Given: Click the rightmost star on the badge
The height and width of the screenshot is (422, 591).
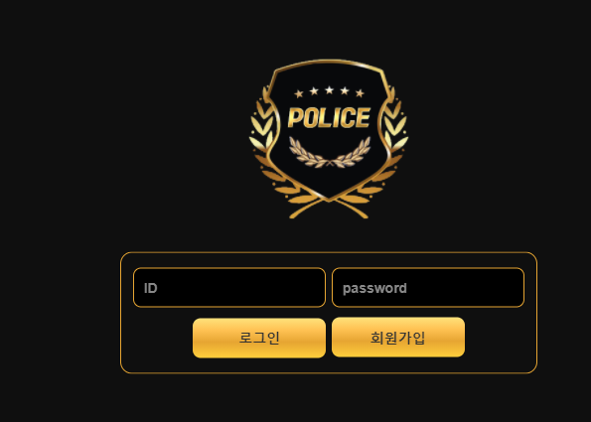Looking at the screenshot, I should click(x=360, y=93).
